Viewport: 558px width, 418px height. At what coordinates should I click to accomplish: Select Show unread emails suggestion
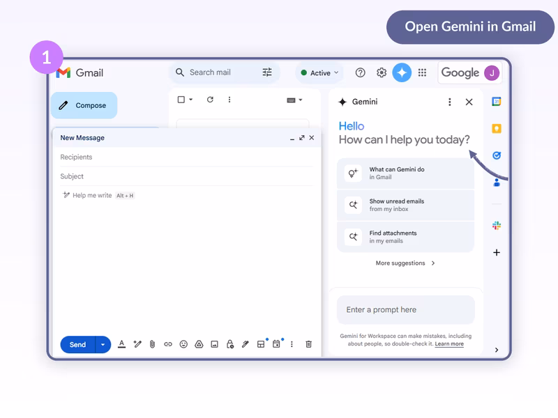[406, 205]
